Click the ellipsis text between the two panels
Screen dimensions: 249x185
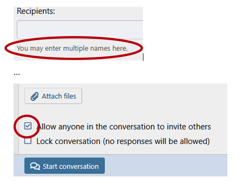tap(17, 74)
